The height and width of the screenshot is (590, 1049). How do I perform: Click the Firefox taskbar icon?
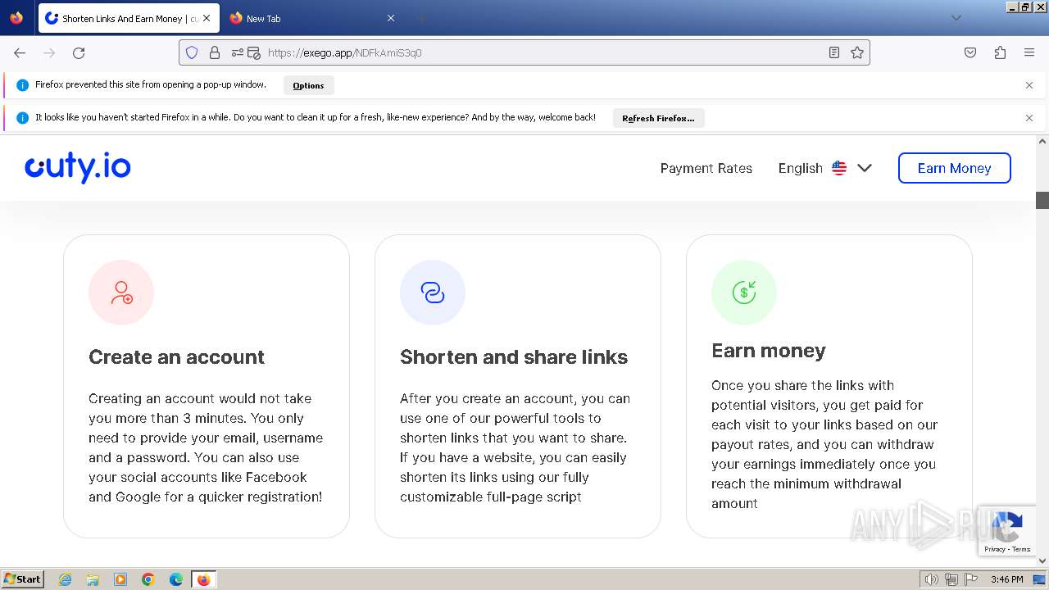(x=203, y=579)
